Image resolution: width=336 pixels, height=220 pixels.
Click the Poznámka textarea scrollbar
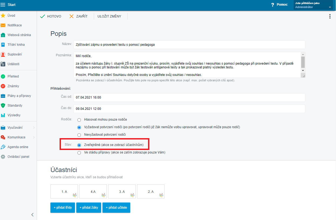pos(303,62)
